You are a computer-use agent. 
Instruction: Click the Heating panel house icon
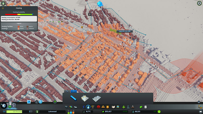point(3,8)
